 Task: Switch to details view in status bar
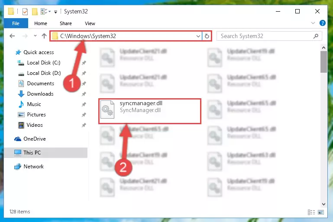(x=311, y=212)
